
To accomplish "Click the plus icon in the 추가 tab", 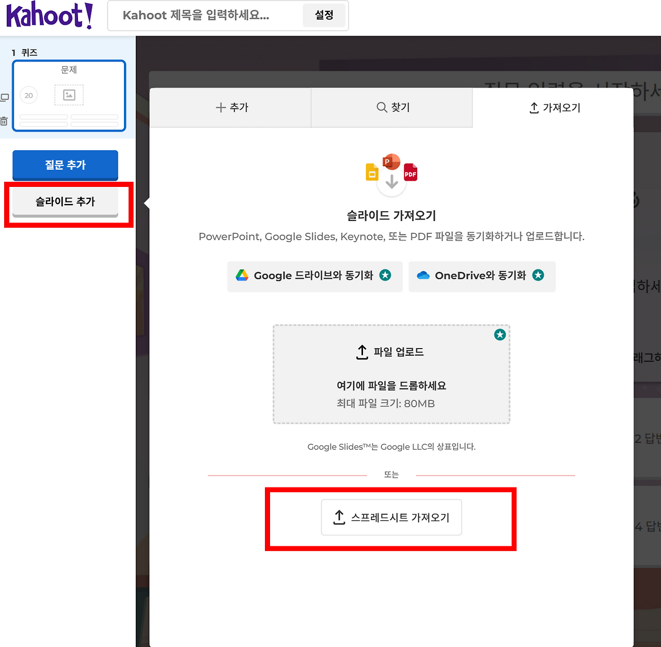I will [x=221, y=107].
